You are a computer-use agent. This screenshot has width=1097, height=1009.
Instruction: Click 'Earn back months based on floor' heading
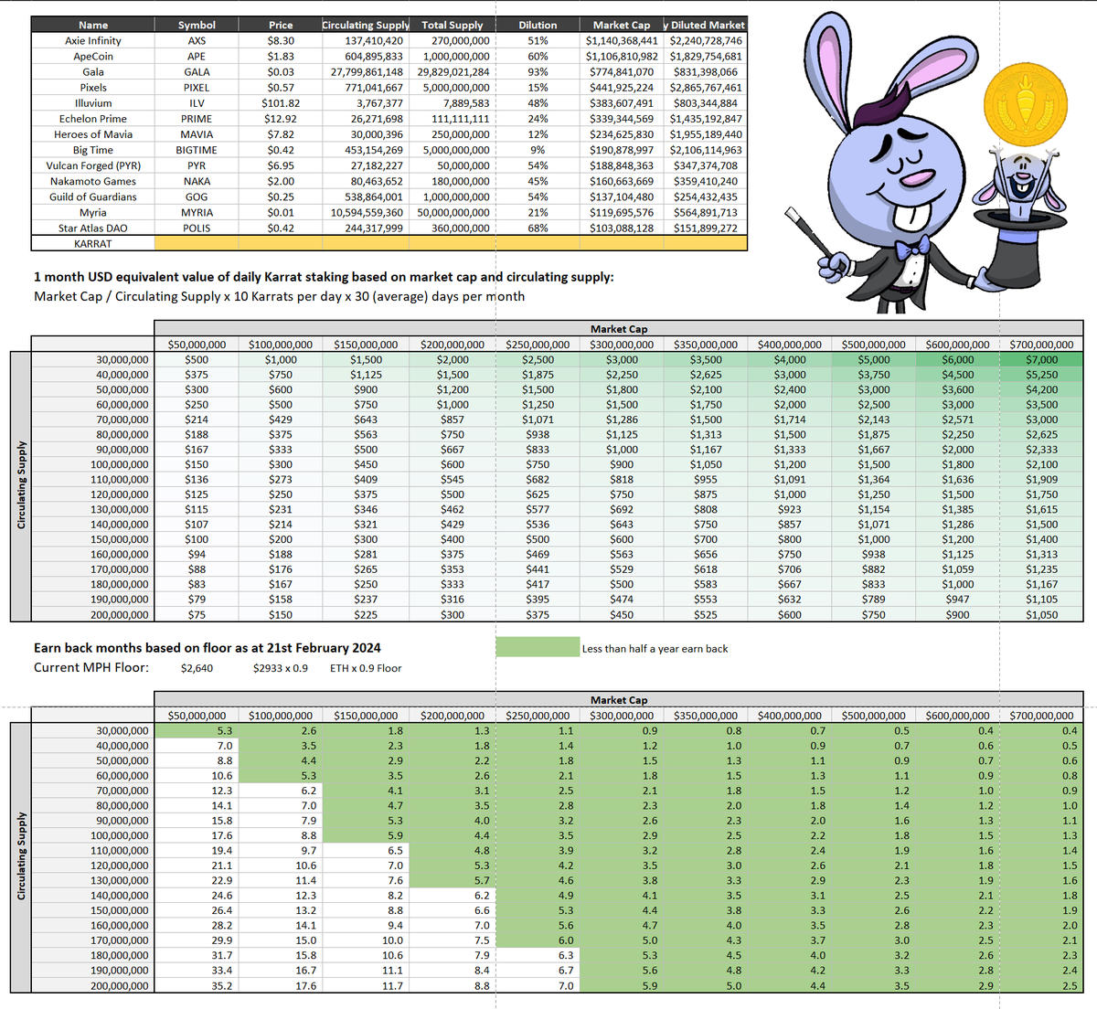pos(208,647)
